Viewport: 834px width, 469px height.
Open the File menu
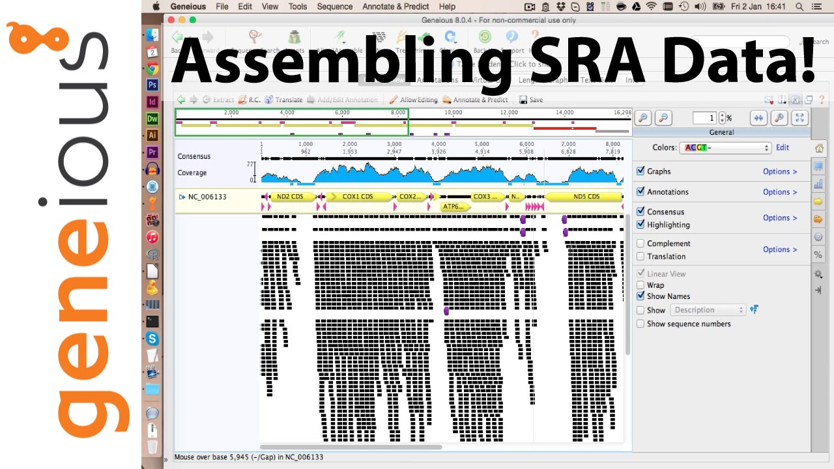point(222,7)
